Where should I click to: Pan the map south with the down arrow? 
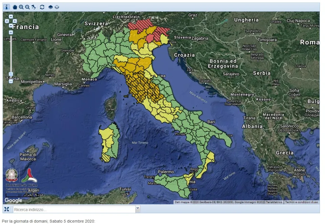click(11, 25)
